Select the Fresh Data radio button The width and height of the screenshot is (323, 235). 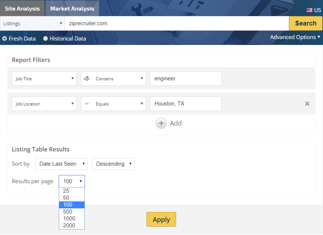click(5, 38)
